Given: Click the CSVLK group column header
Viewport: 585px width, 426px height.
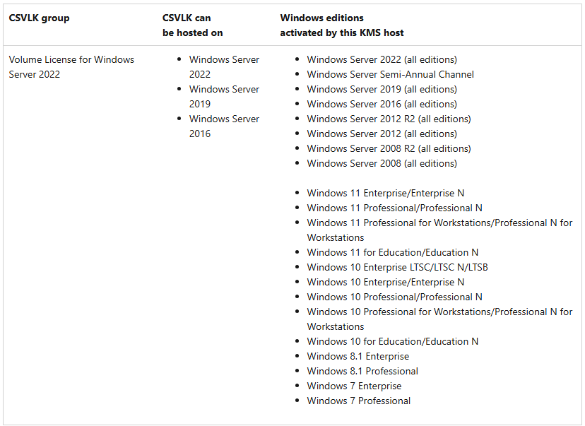Looking at the screenshot, I should pos(39,18).
